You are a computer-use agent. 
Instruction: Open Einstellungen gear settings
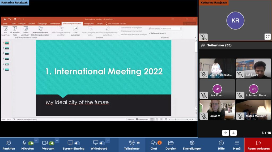coord(192,145)
